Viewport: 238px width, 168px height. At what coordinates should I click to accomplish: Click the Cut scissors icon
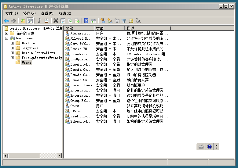(39, 21)
